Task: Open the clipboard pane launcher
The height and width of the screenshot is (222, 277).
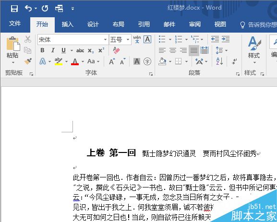Action: (x=32, y=74)
